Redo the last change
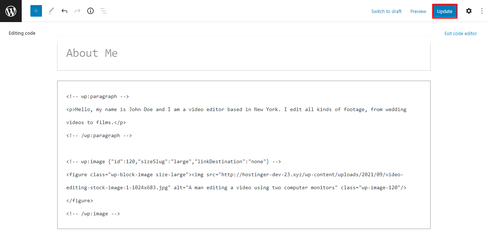This screenshot has width=487, height=237. pyautogui.click(x=77, y=11)
